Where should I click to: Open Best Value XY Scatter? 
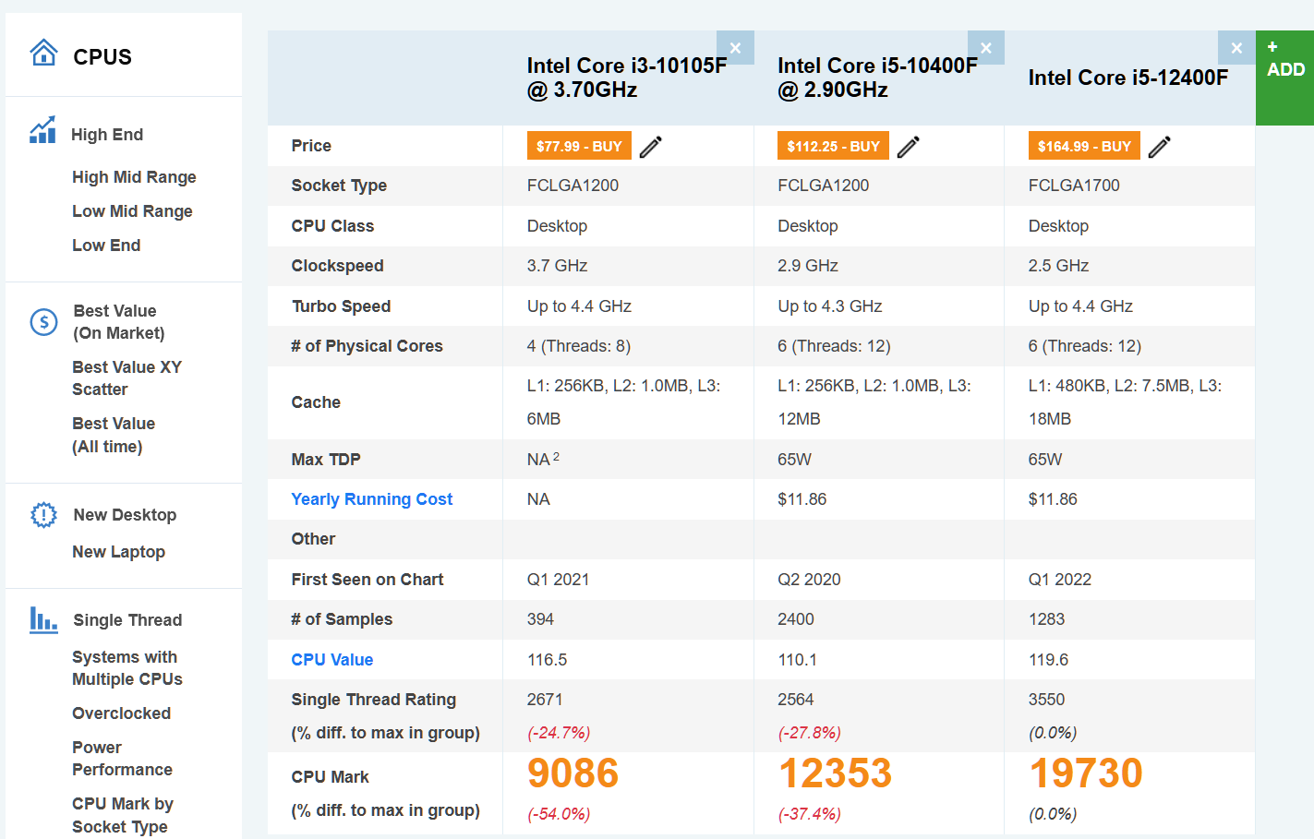coord(127,378)
